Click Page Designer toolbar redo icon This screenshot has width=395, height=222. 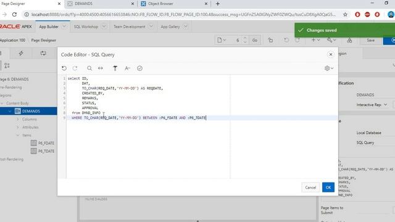pyautogui.click(x=297, y=40)
